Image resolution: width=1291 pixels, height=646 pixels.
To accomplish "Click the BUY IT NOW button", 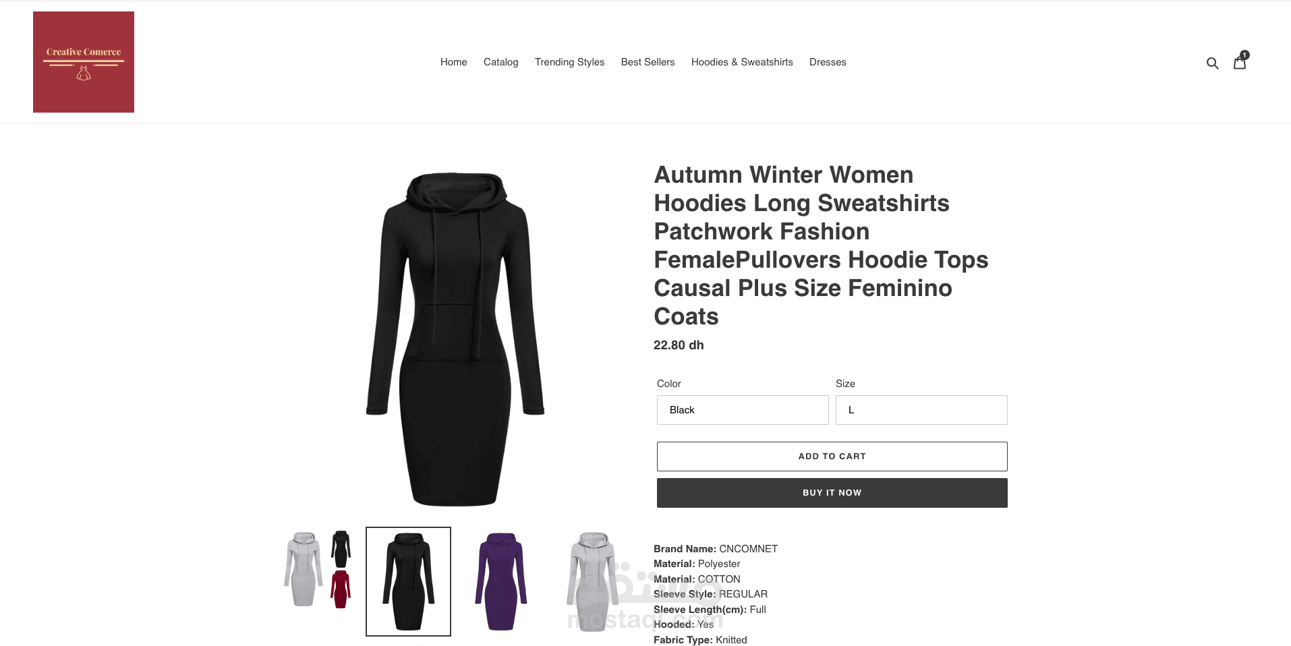I will 832,493.
